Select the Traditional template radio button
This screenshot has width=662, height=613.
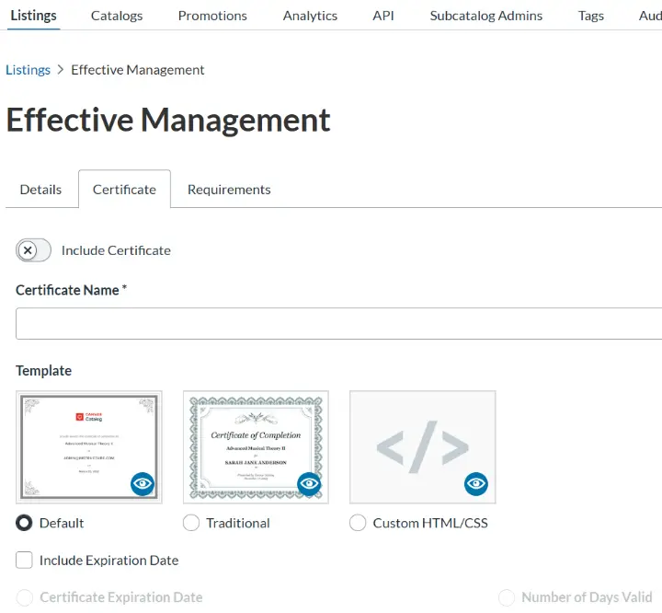(191, 523)
